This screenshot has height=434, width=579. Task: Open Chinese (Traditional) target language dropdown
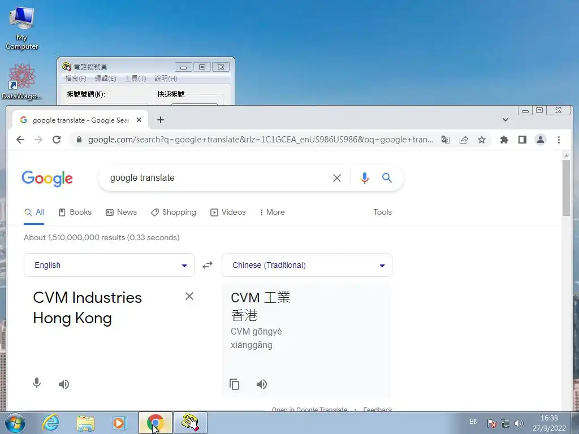pos(307,265)
